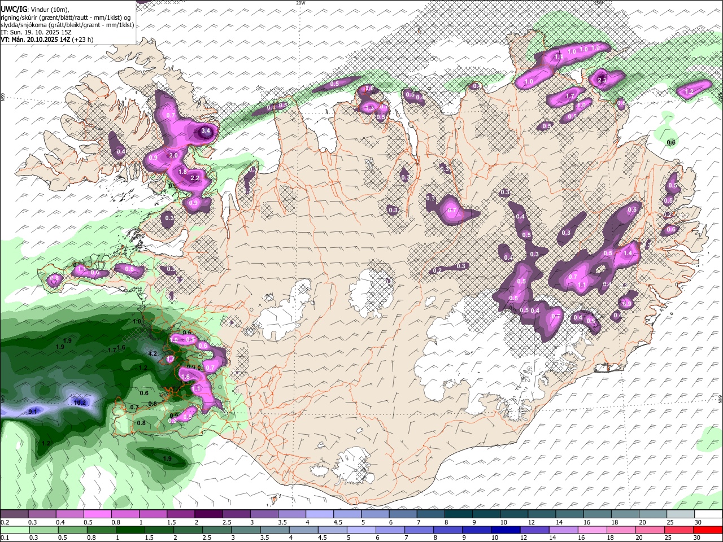
Task: Select the darkest purple swatch starting at 2 in snow legend
Action: pyautogui.click(x=208, y=514)
